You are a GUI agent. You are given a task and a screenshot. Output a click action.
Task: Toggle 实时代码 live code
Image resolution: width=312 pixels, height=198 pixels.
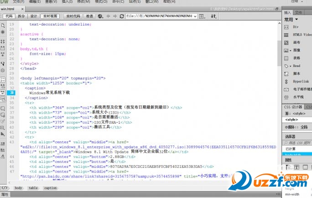pos(73,16)
